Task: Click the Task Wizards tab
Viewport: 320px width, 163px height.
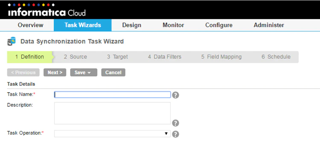Action: [x=83, y=25]
